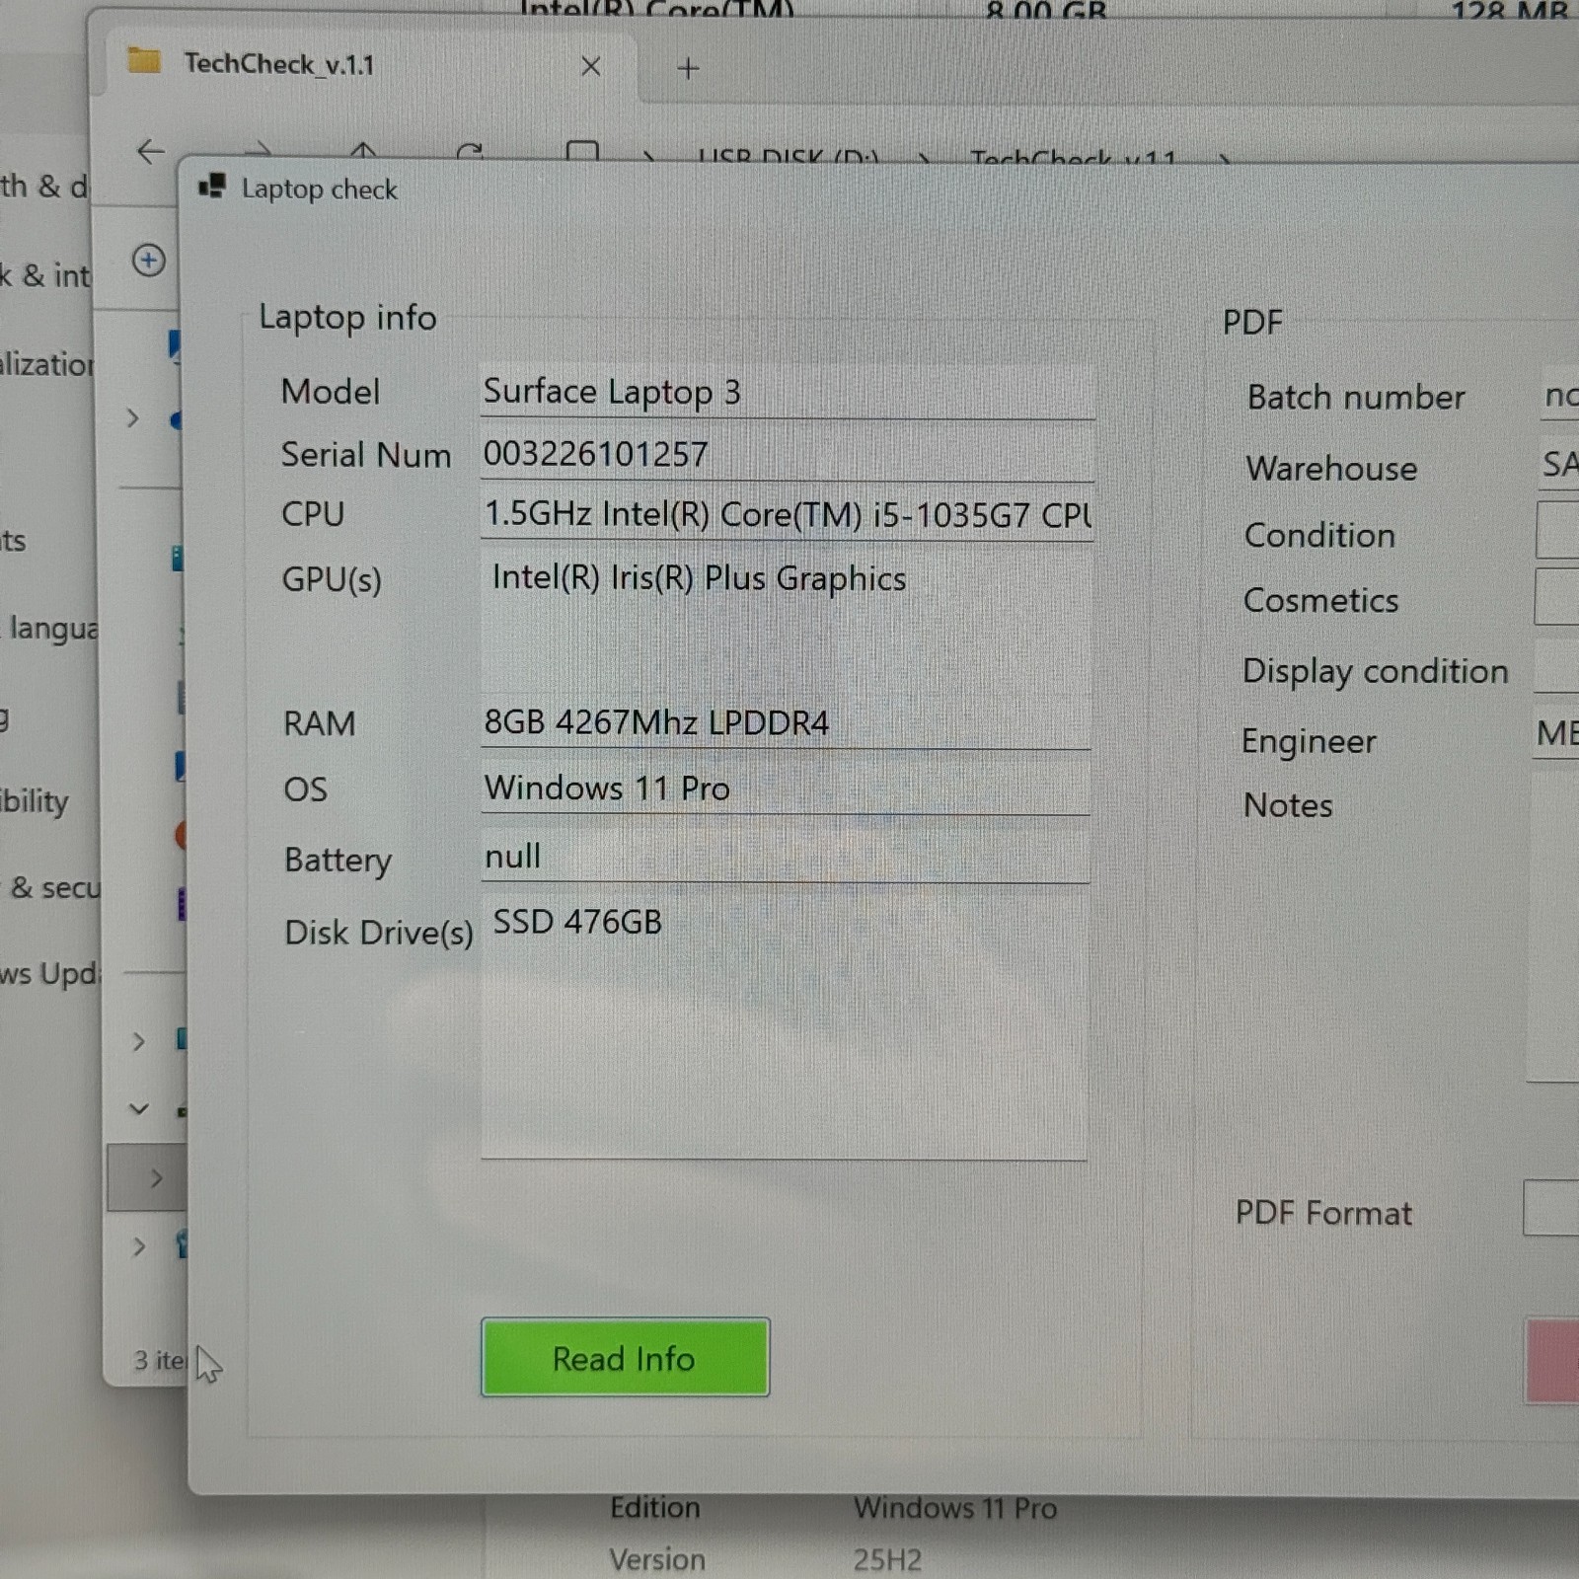Click the Disk Drive(s) box with SSD 476GB
Image resolution: width=1579 pixels, height=1579 pixels.
coord(785,1026)
